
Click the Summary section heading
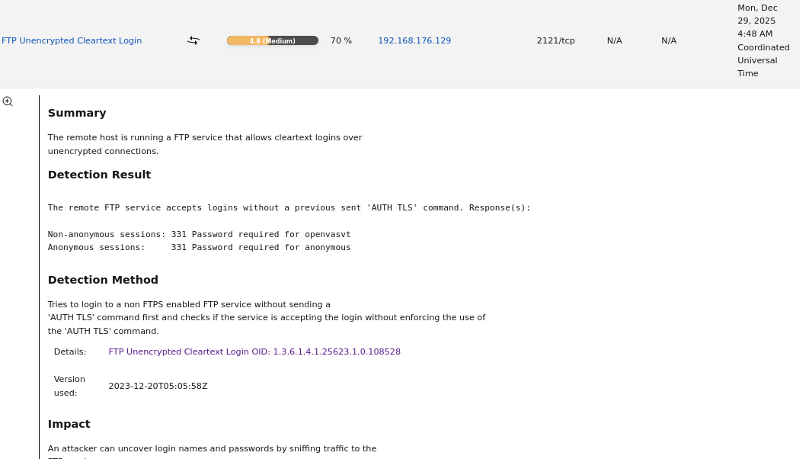click(x=77, y=113)
